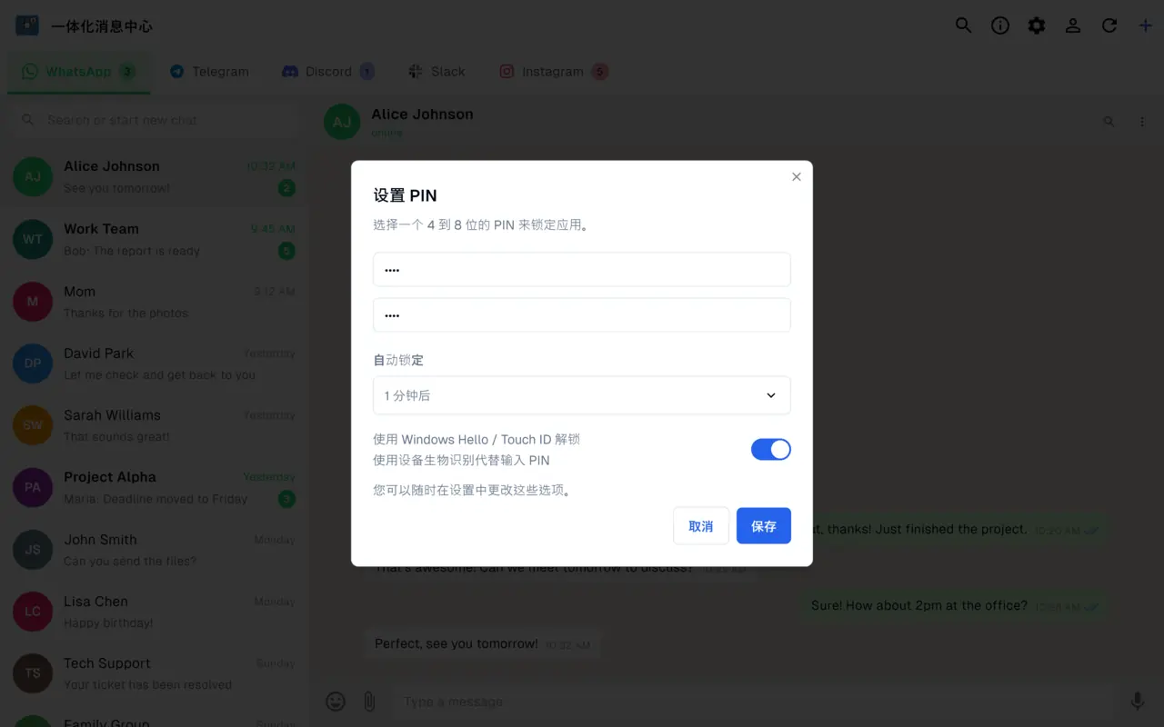Click the refresh icon in the top bar
Screen dimensions: 1164x727
point(1109,25)
